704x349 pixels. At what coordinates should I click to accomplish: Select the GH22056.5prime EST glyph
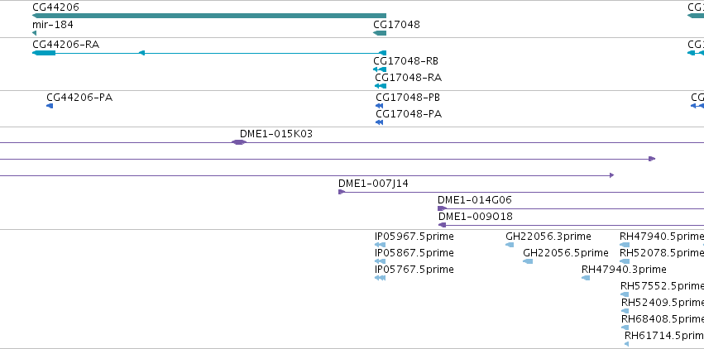click(528, 261)
